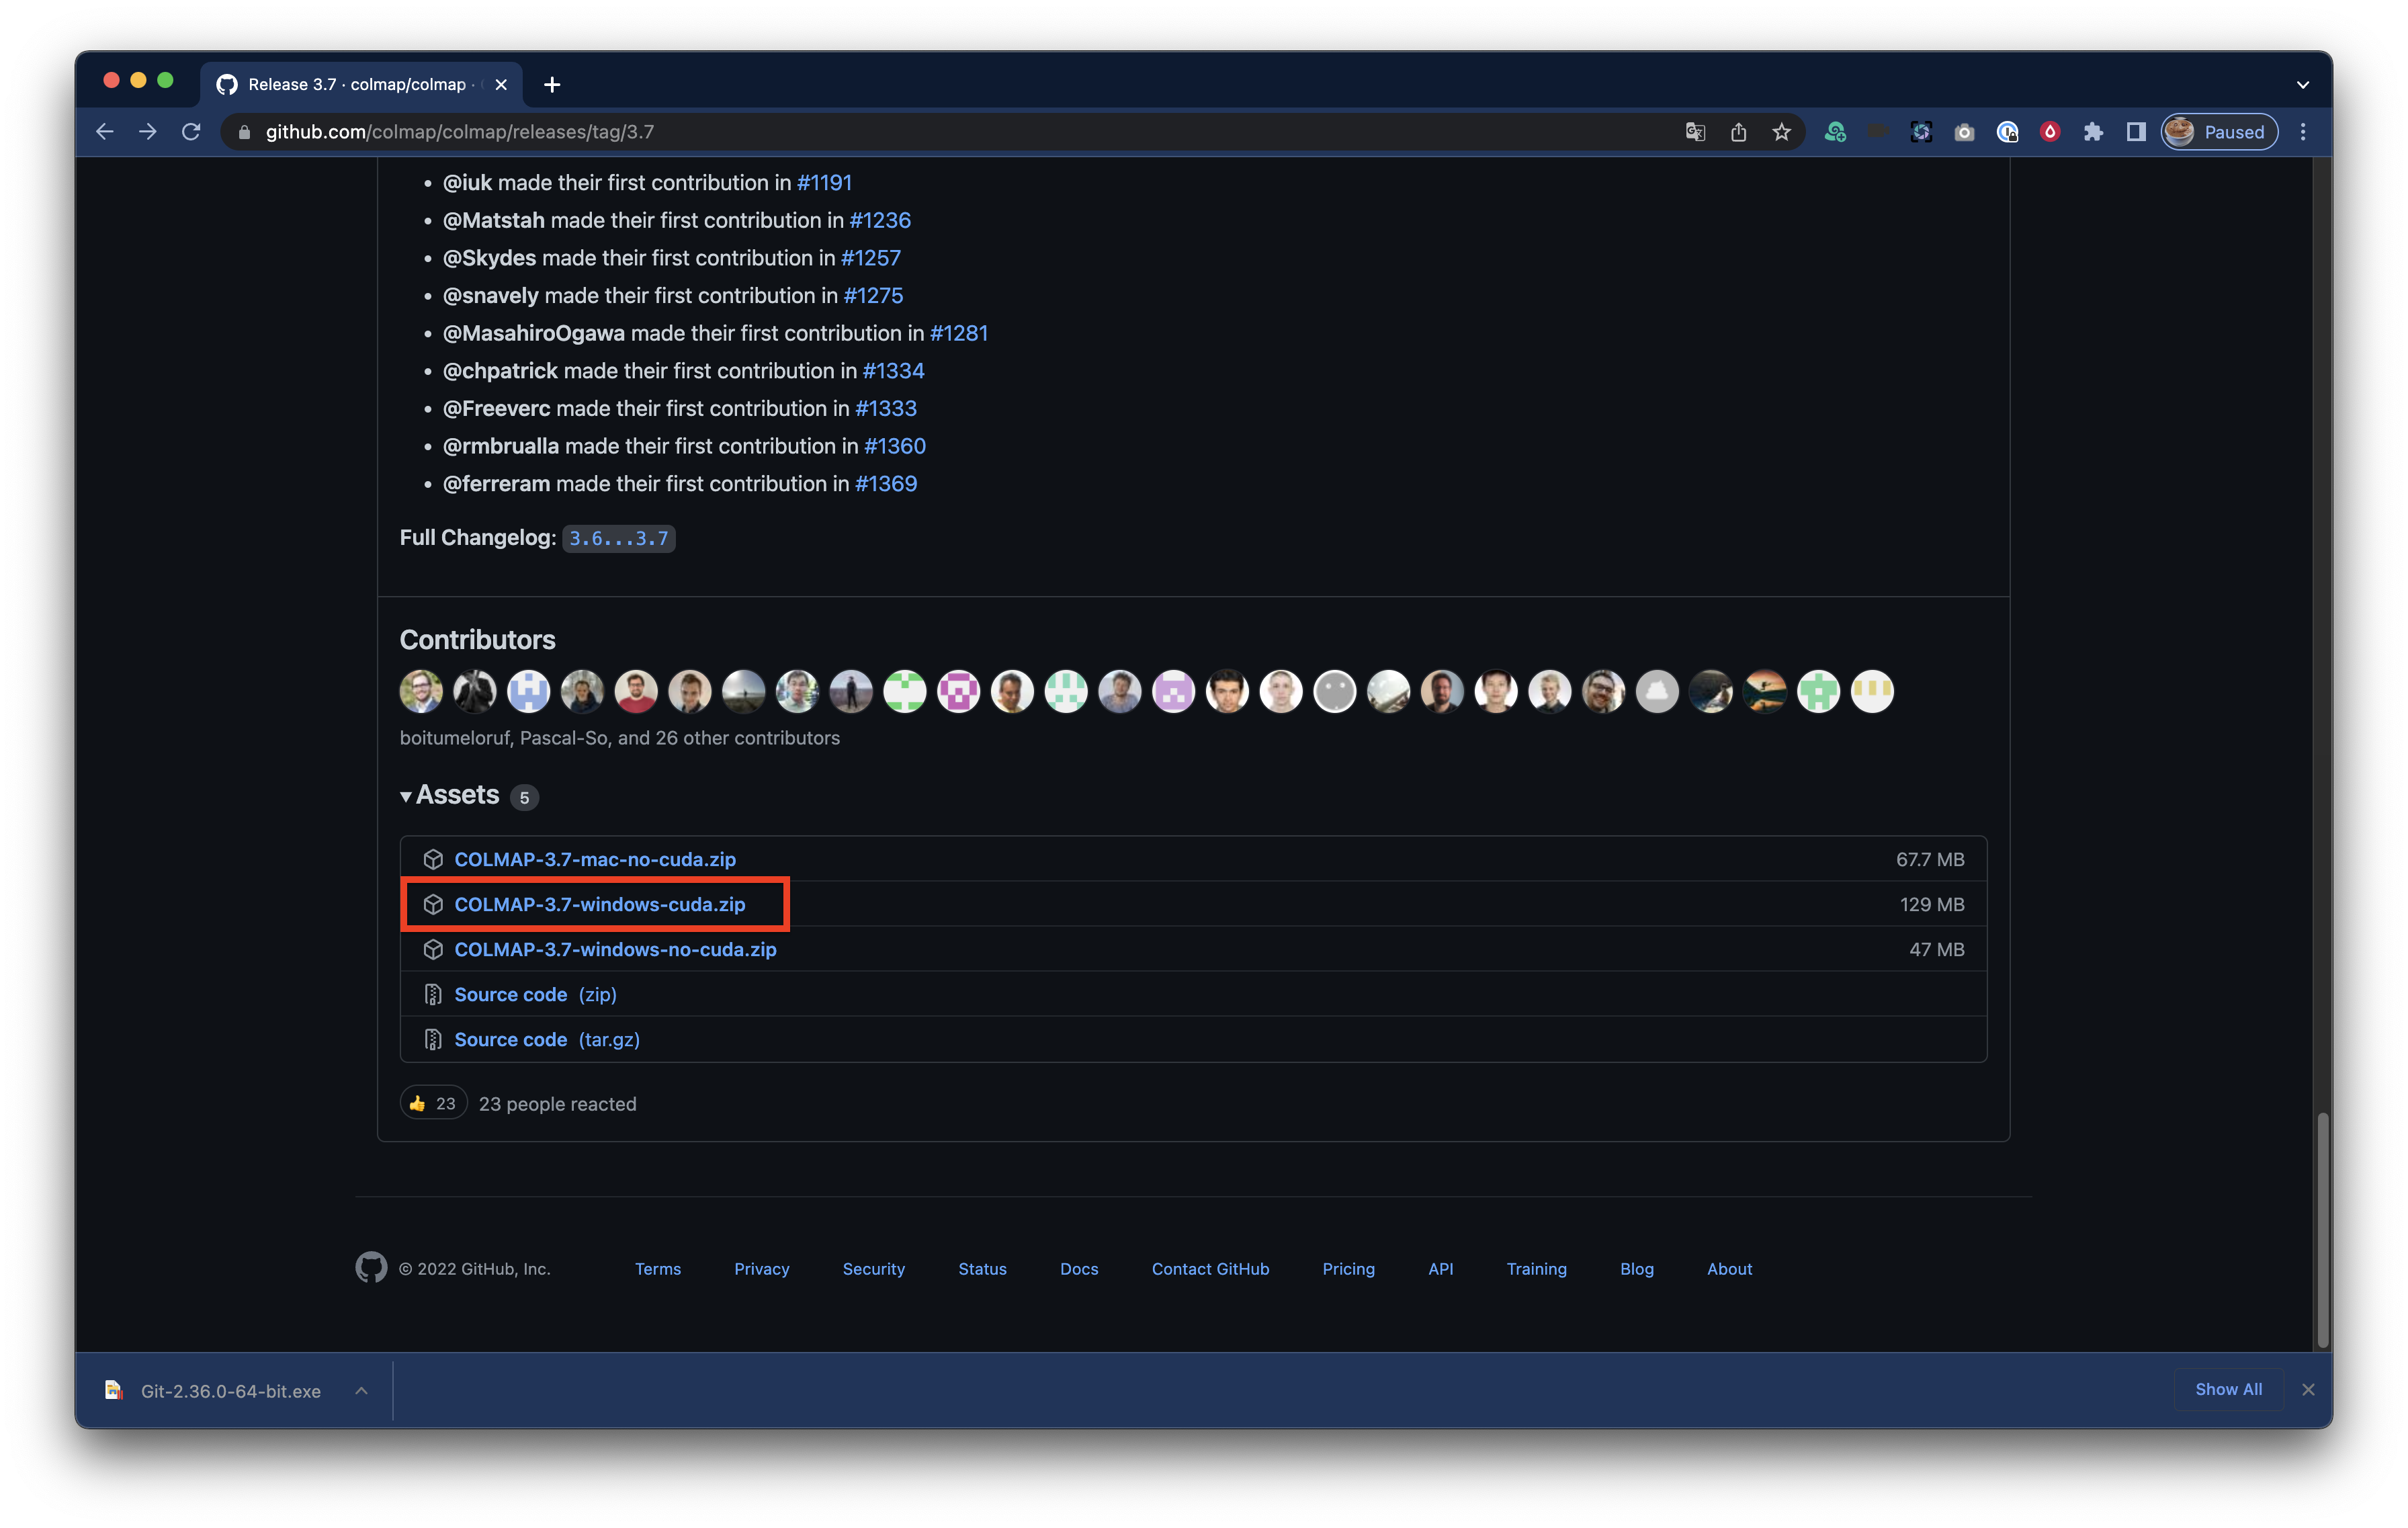Viewport: 2408px width, 1528px height.
Task: Open the Chrome three-dot menu
Action: click(x=2302, y=132)
